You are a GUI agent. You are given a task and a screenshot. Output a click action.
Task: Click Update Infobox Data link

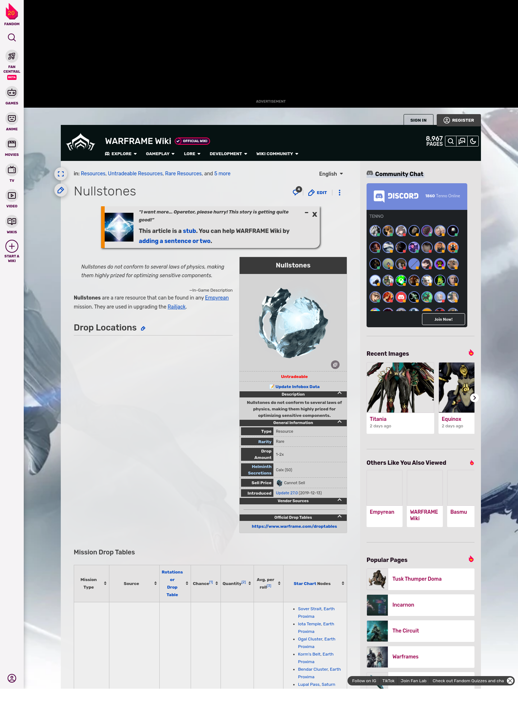297,387
